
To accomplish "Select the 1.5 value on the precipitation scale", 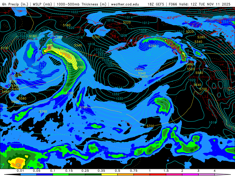I will pyautogui.click(x=166, y=171).
